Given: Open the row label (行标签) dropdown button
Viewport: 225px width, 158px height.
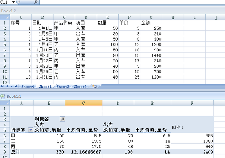Looking at the screenshot, I should 30,130.
